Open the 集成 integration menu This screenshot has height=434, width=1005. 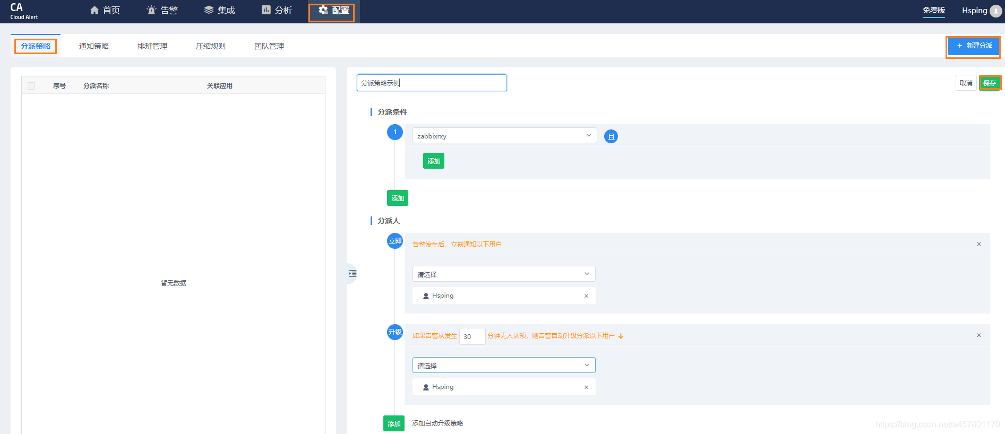220,11
